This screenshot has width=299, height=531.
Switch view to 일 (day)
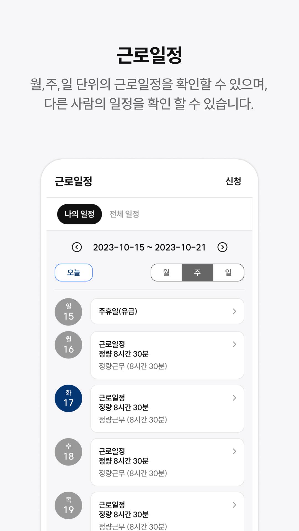(228, 272)
